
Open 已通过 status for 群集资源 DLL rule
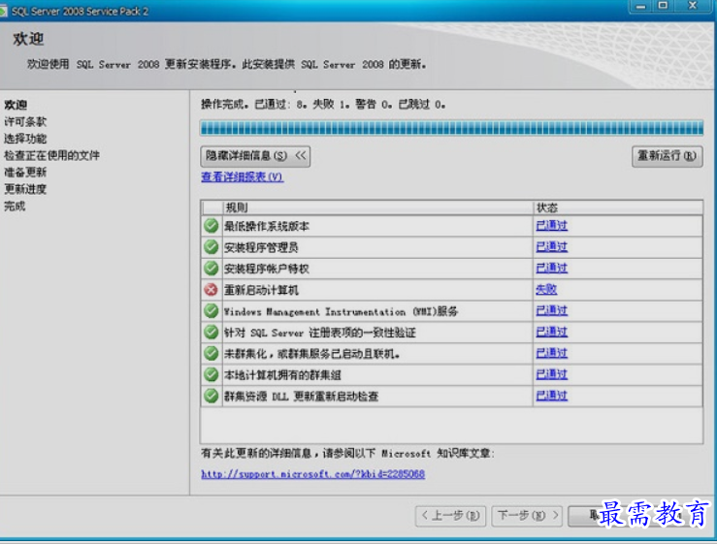point(551,396)
